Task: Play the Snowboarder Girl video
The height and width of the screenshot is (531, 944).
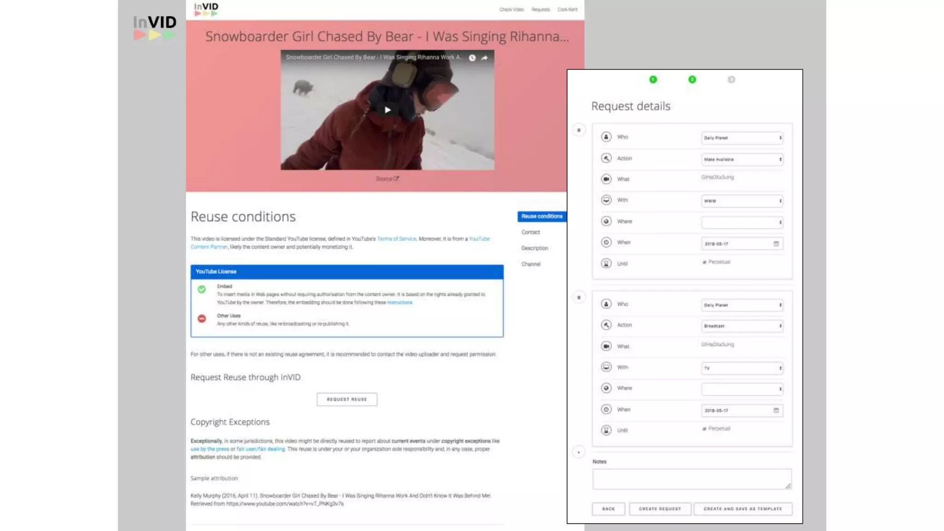Action: tap(387, 110)
